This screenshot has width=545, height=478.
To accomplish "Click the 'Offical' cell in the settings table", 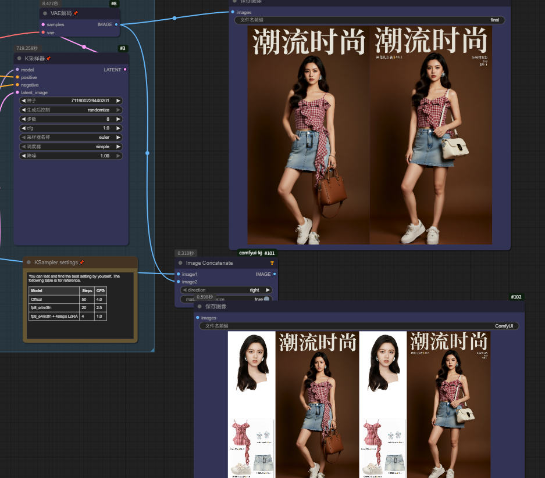I will [54, 299].
